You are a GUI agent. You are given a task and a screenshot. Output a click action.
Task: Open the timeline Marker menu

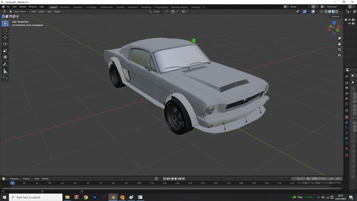tap(46, 179)
